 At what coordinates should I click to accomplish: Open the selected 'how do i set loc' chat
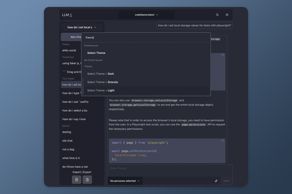[x=71, y=84]
